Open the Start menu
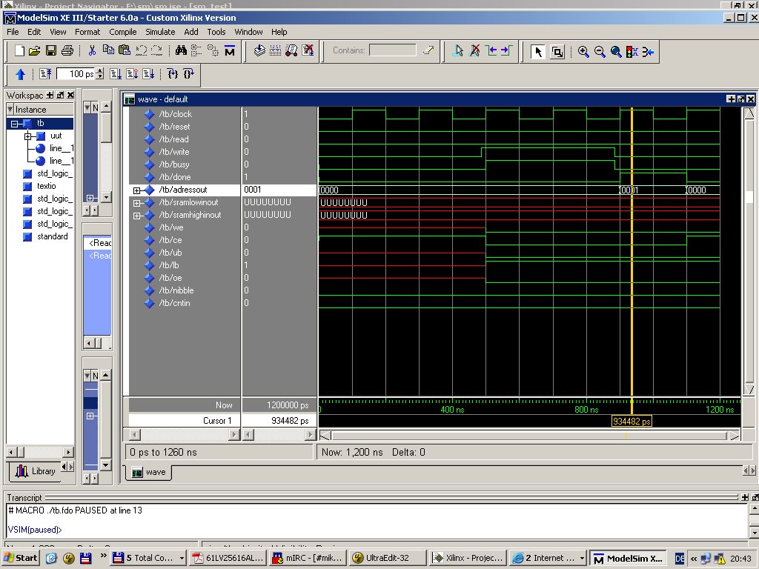This screenshot has height=569, width=759. tap(20, 558)
